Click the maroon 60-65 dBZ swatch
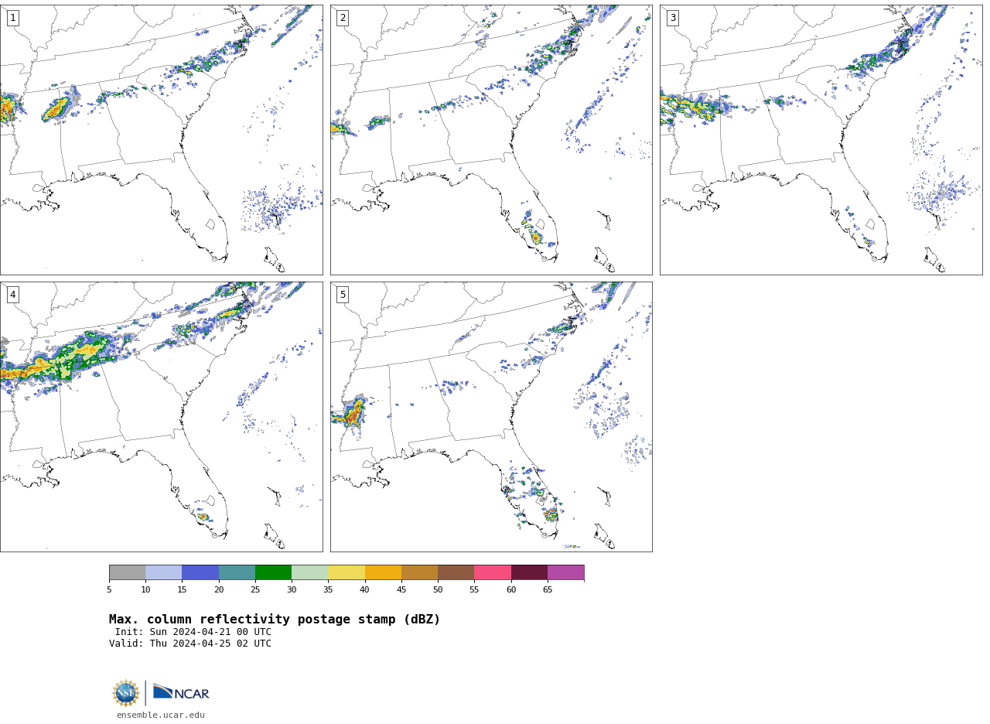This screenshot has height=724, width=990. (x=529, y=572)
